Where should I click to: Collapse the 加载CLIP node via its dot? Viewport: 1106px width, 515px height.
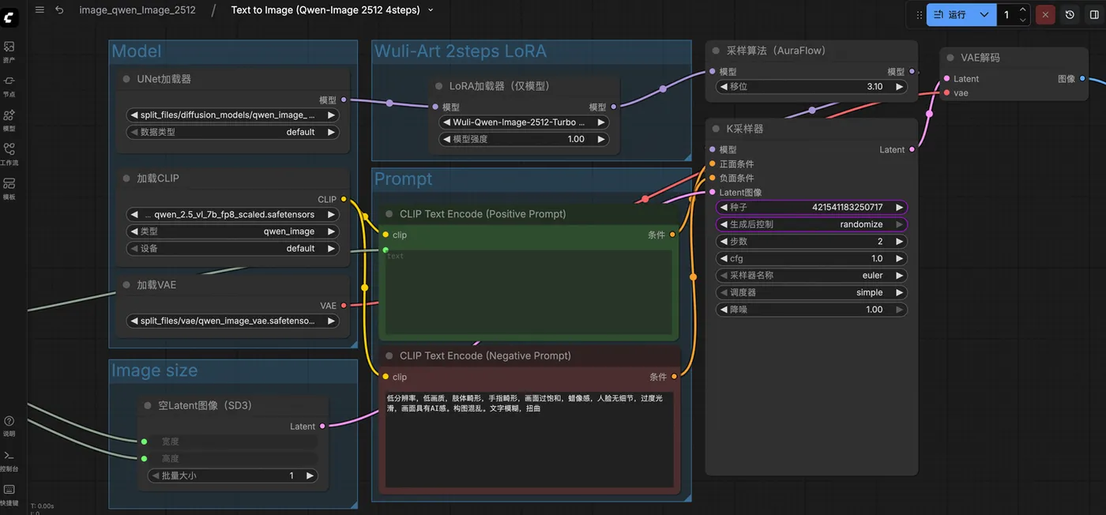tap(126, 179)
